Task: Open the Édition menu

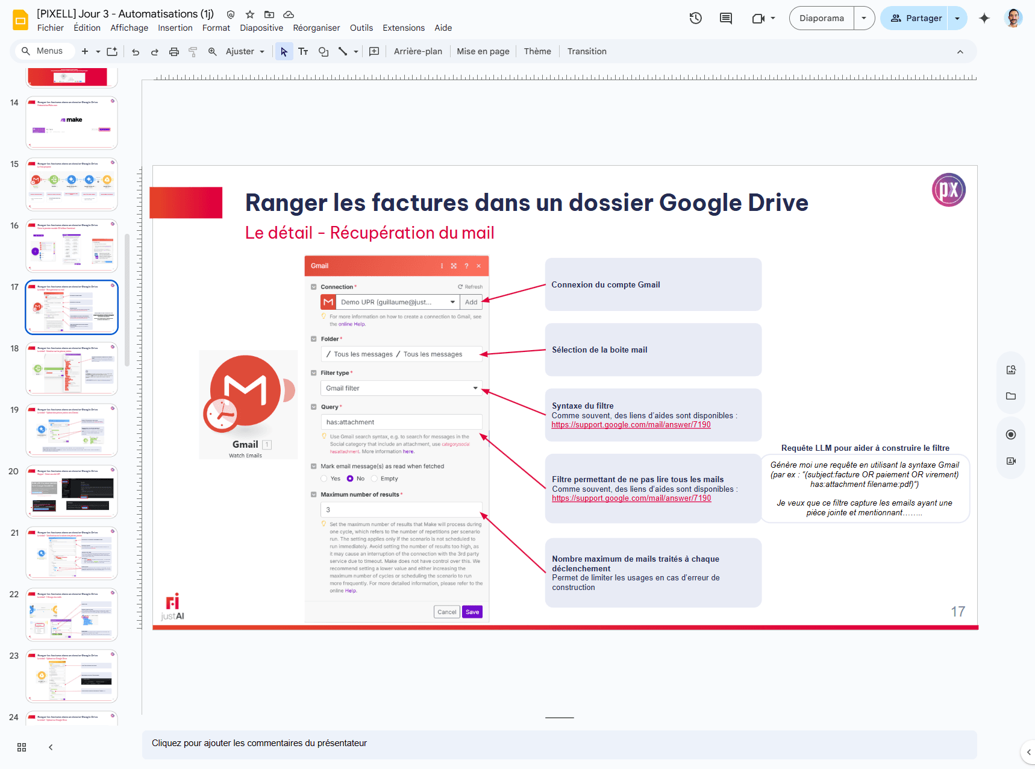Action: [87, 28]
